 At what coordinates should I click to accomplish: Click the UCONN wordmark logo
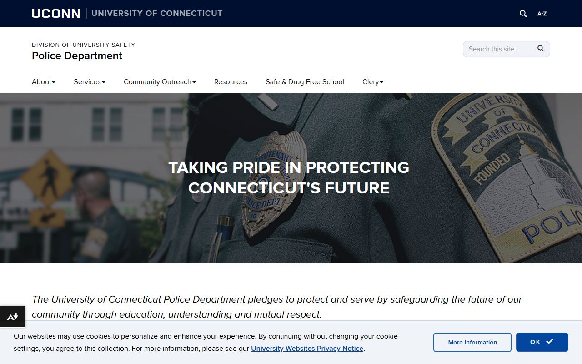56,14
